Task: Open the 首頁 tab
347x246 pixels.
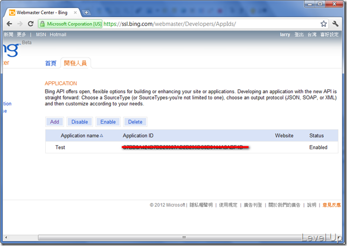Action: pos(51,63)
